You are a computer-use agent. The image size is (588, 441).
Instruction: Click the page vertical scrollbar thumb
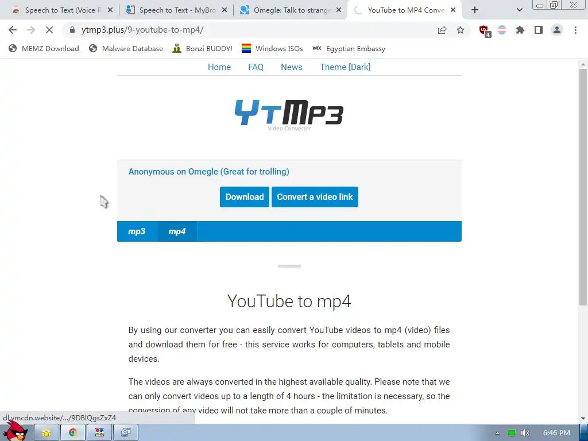(x=583, y=187)
